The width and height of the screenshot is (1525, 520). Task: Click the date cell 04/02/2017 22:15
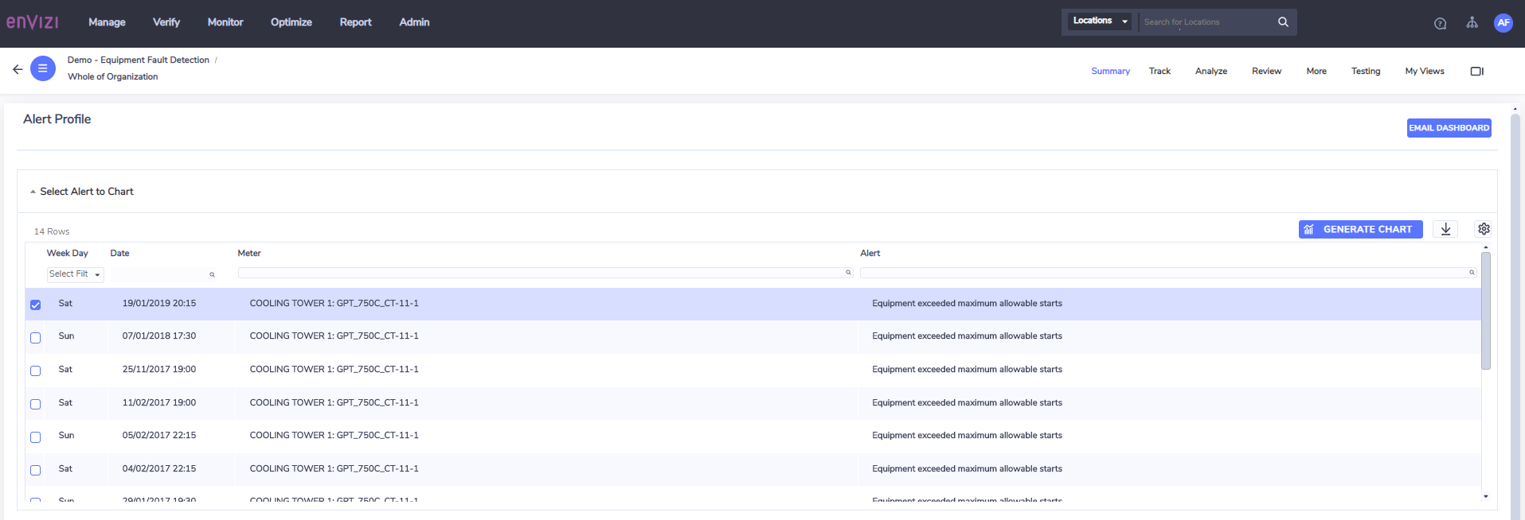pyautogui.click(x=159, y=469)
